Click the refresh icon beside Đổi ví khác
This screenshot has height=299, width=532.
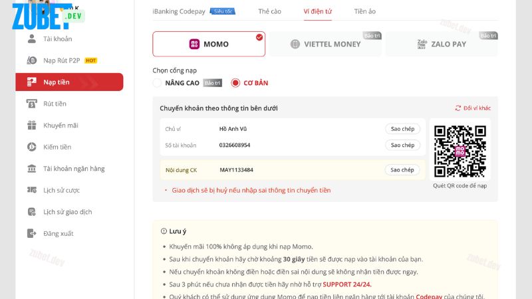tap(458, 108)
